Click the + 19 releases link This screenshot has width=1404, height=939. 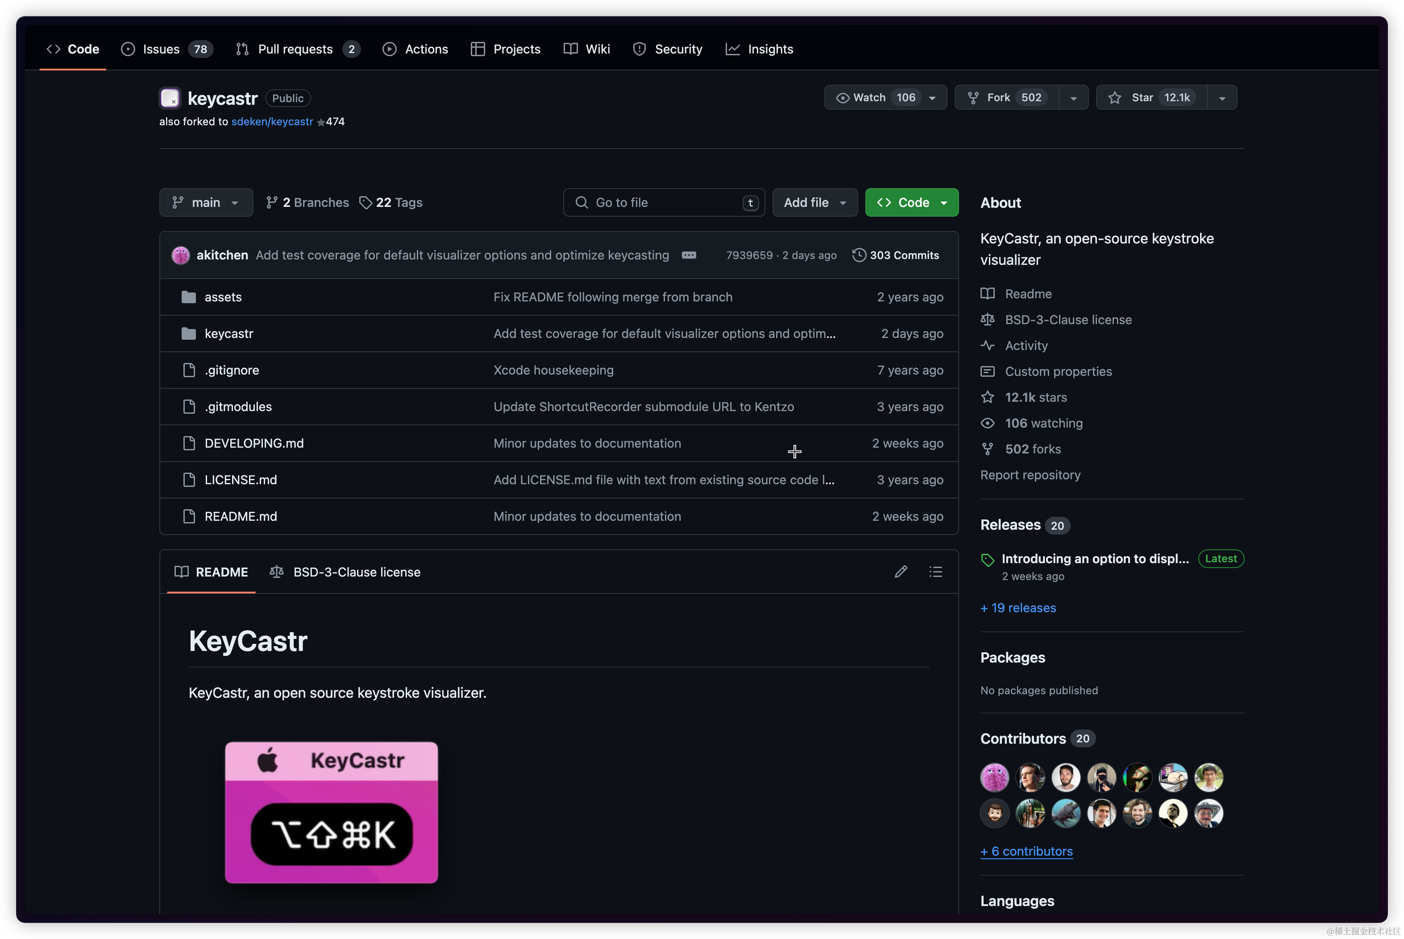tap(1018, 608)
